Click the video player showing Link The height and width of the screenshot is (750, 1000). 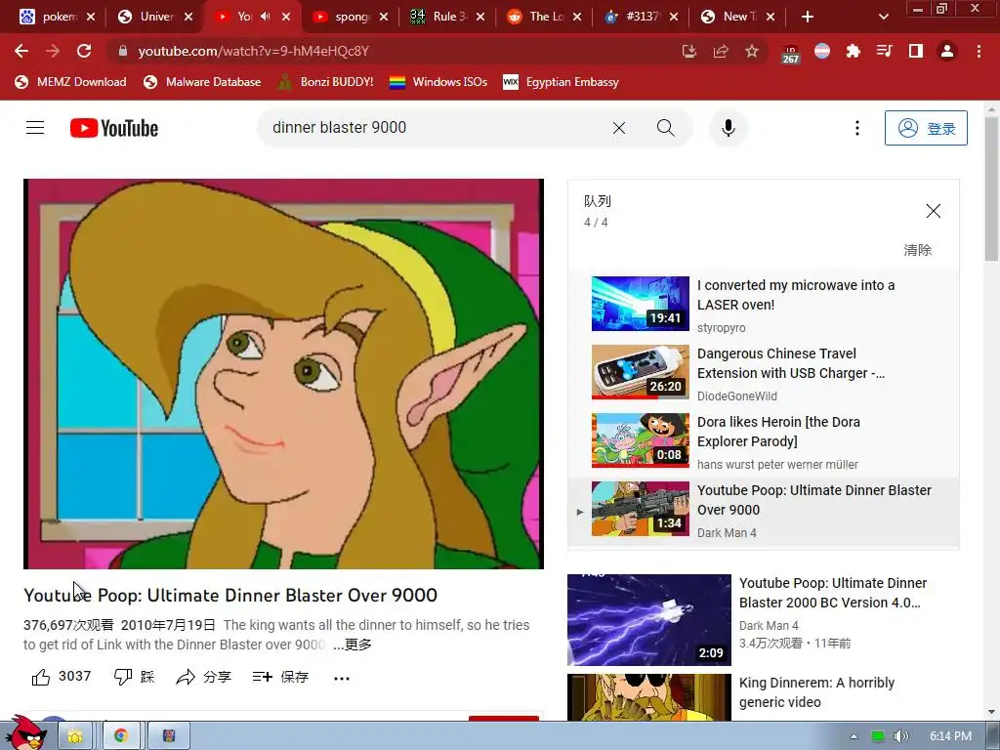(283, 374)
